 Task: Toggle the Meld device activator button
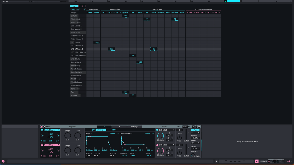point(41,127)
